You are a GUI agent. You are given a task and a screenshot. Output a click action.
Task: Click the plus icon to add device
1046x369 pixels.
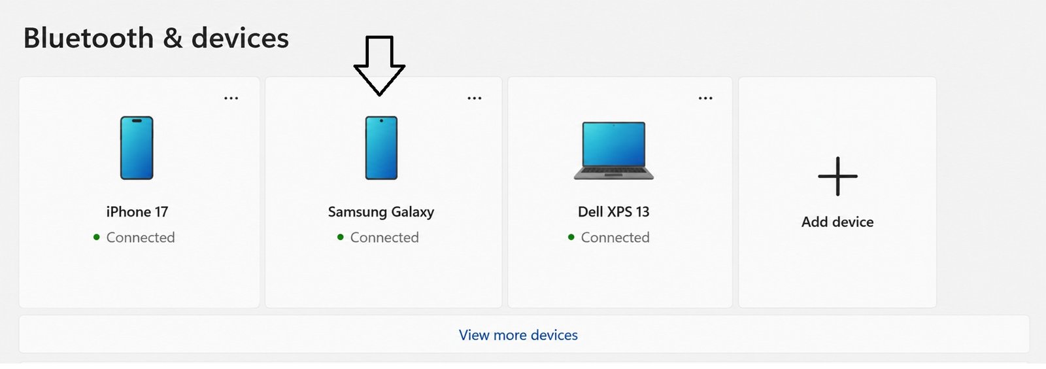click(x=837, y=176)
